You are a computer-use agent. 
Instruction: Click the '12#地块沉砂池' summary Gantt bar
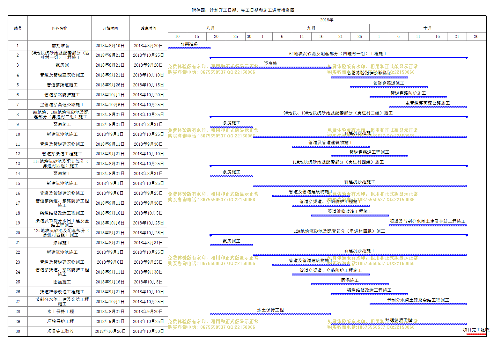338,235
